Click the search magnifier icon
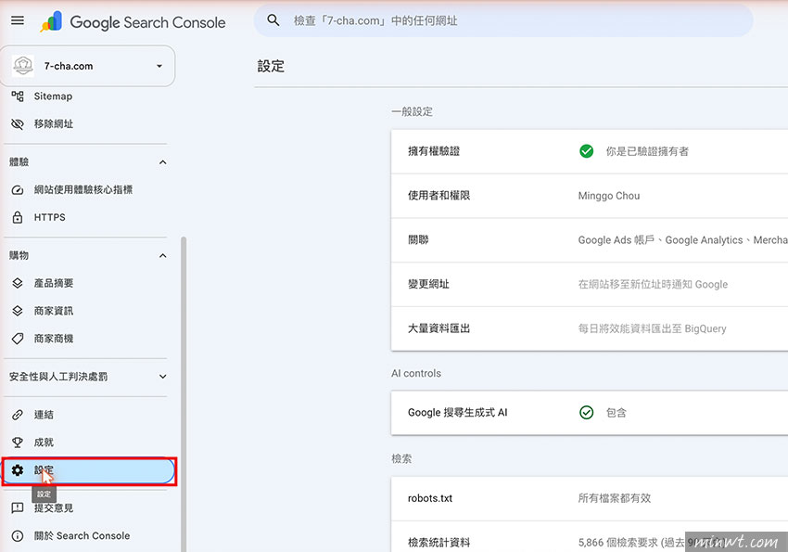The image size is (788, 552). click(x=273, y=20)
